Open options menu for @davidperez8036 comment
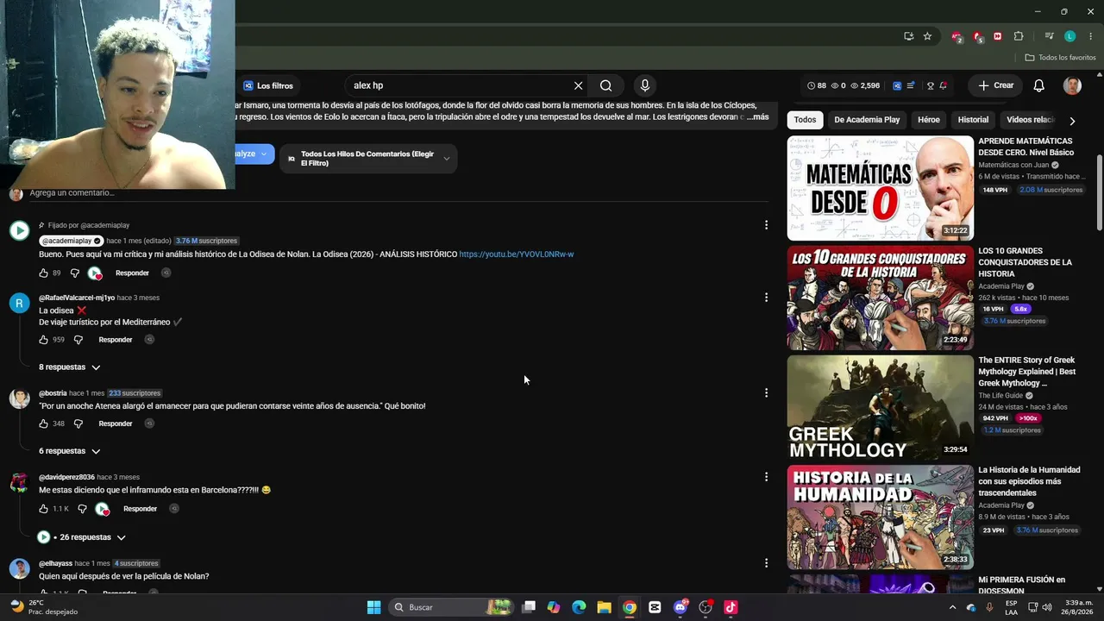The image size is (1104, 621). point(766,477)
